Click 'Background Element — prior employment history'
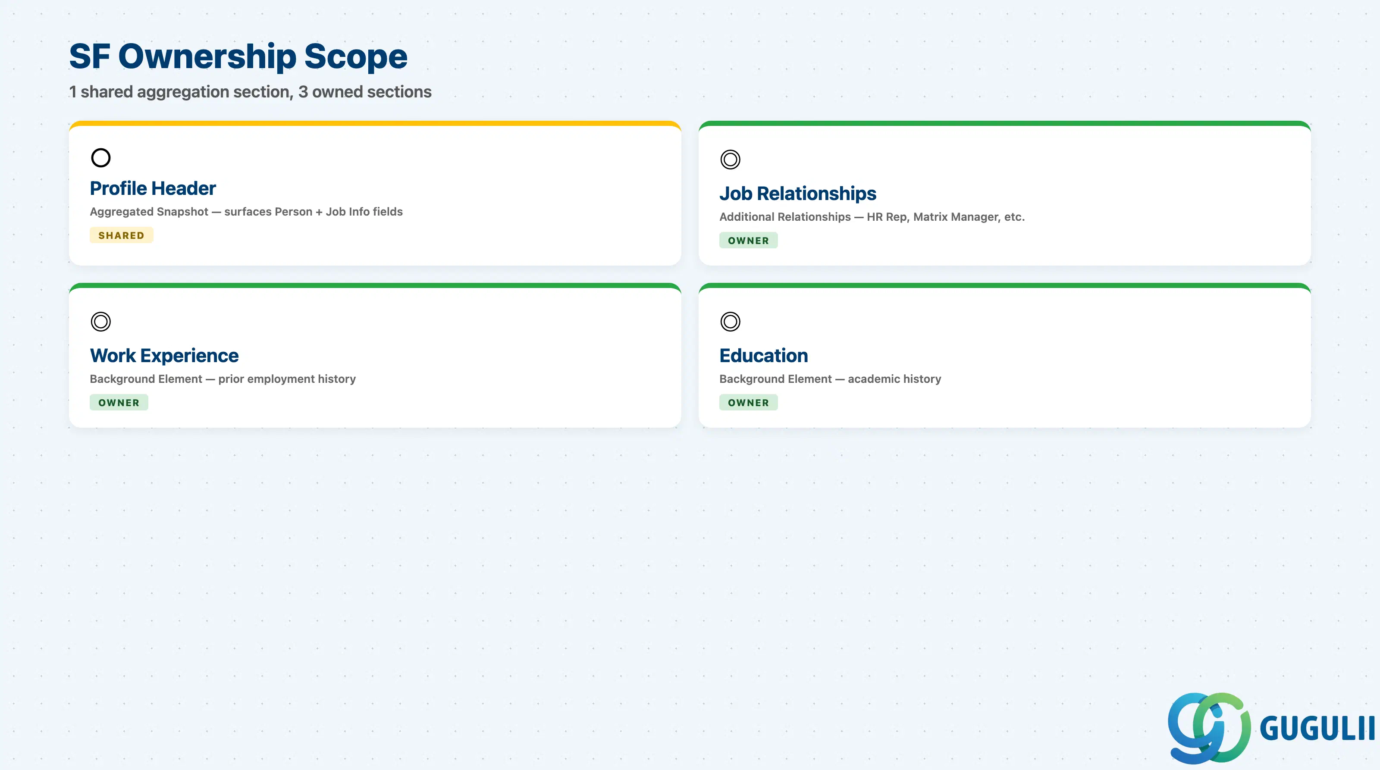This screenshot has width=1380, height=770. (x=223, y=379)
